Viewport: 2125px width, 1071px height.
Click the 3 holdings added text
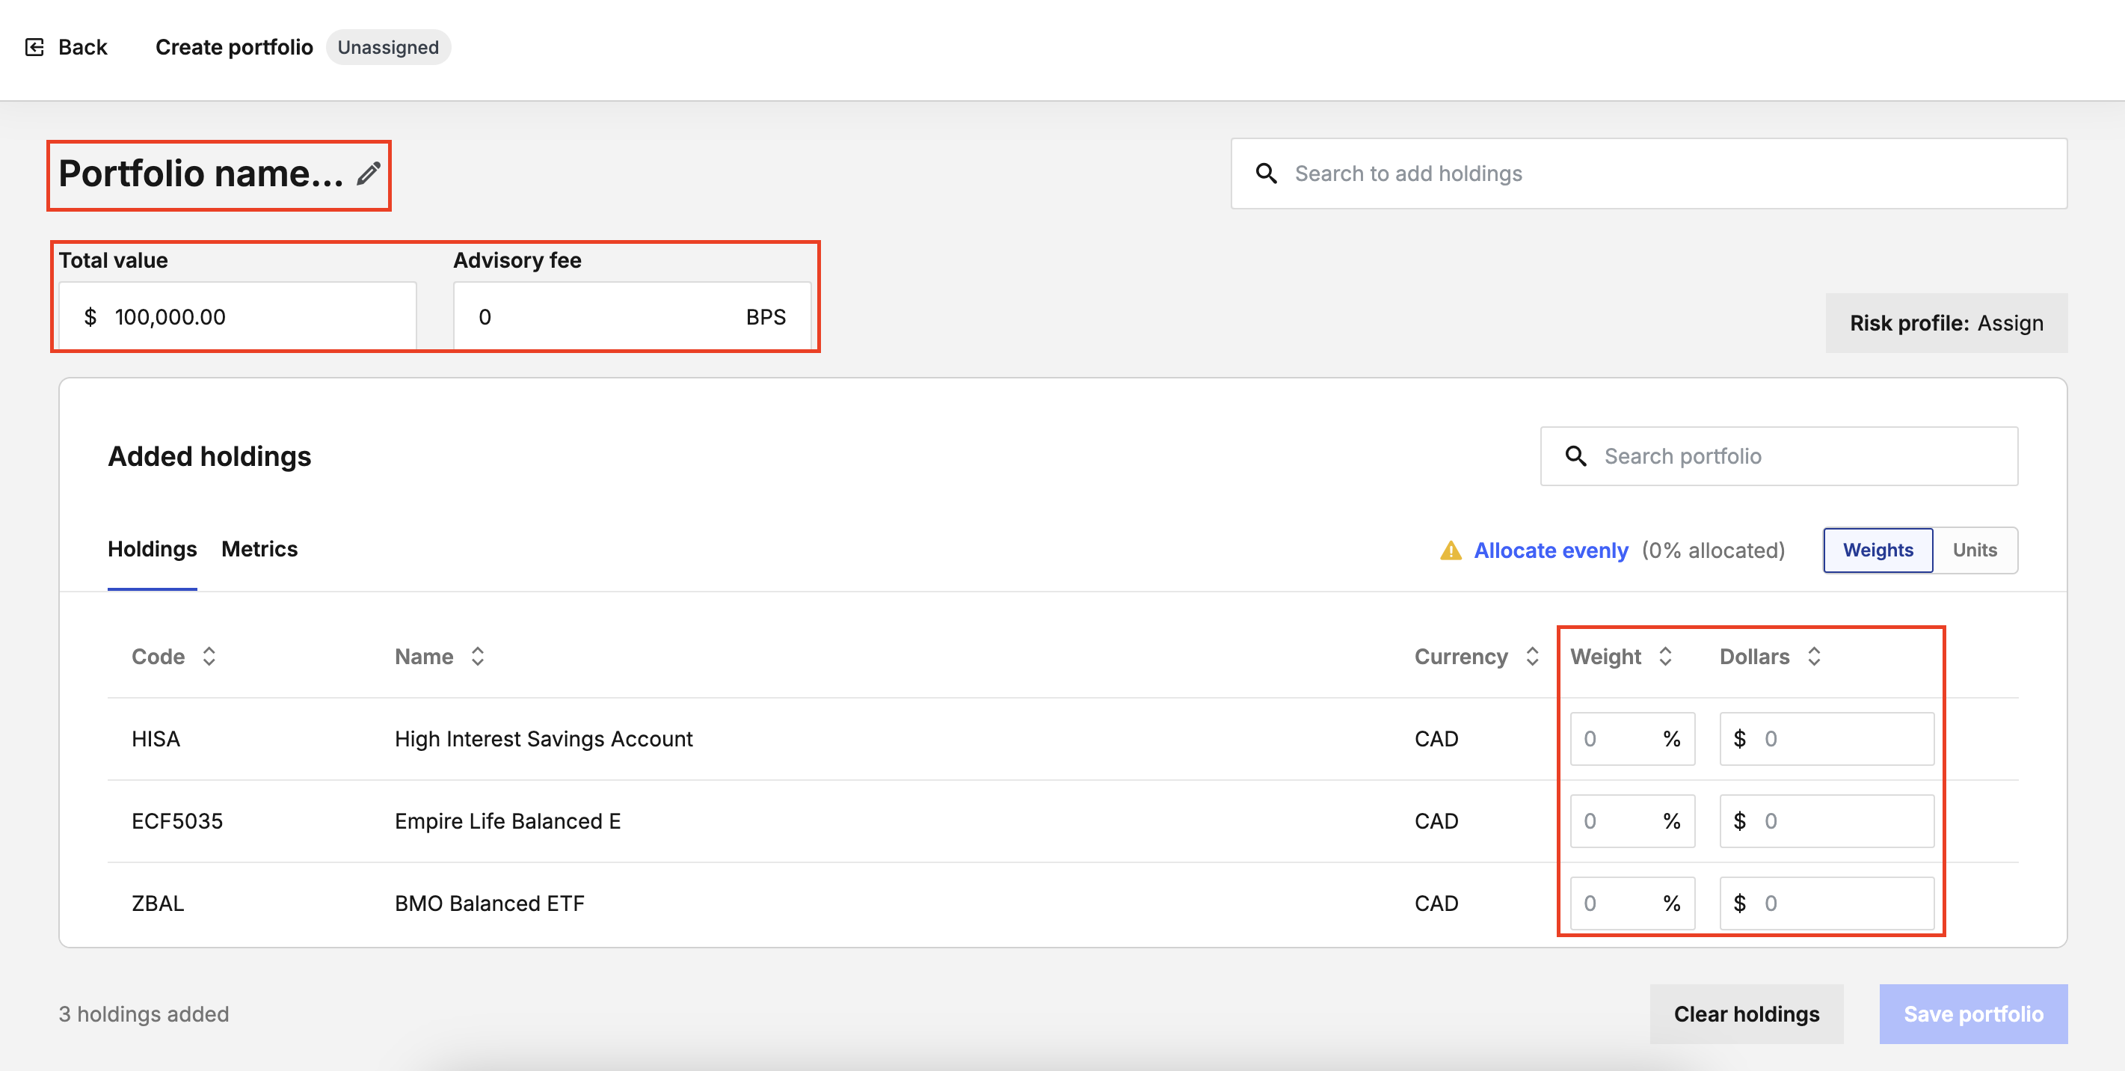tap(144, 1014)
